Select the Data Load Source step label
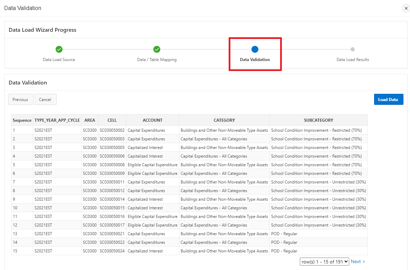 [x=59, y=60]
